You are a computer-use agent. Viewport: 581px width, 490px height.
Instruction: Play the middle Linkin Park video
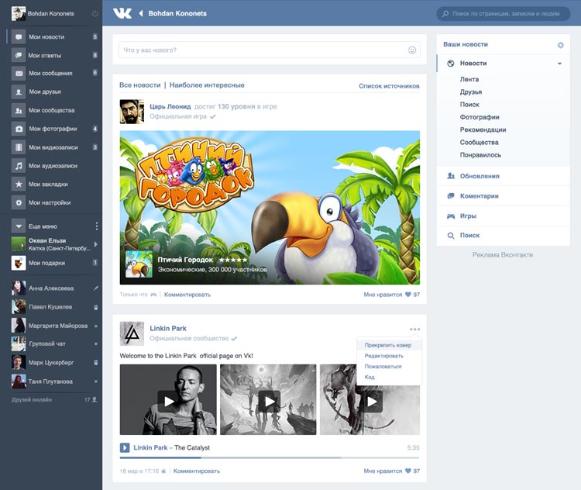(268, 399)
